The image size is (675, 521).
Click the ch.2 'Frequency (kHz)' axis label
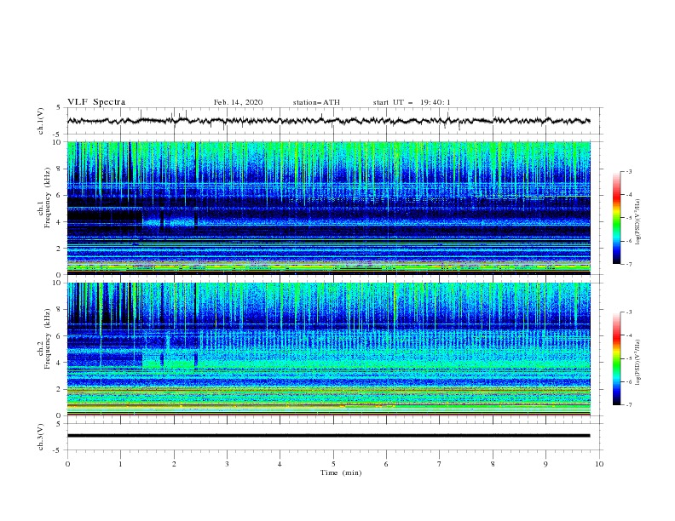coord(47,339)
